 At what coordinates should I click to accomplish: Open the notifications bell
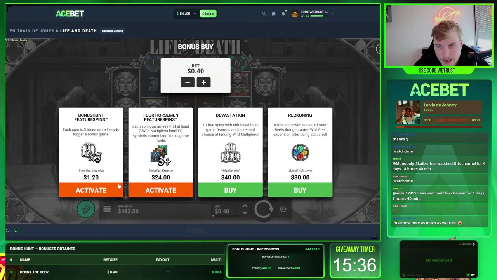(283, 14)
